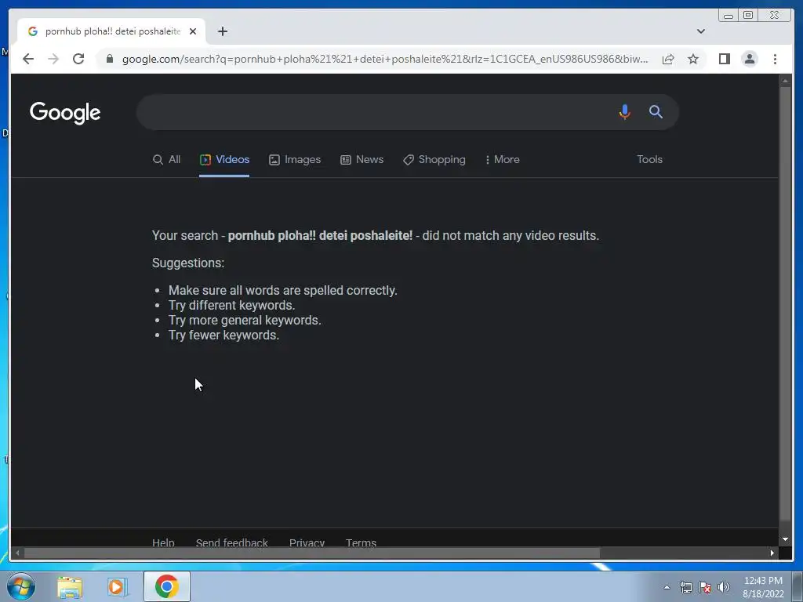Minimize the Chrome window
The width and height of the screenshot is (803, 602).
(x=729, y=16)
